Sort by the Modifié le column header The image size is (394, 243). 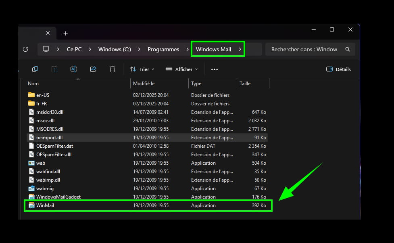pyautogui.click(x=144, y=84)
